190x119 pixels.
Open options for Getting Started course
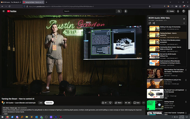(186, 102)
